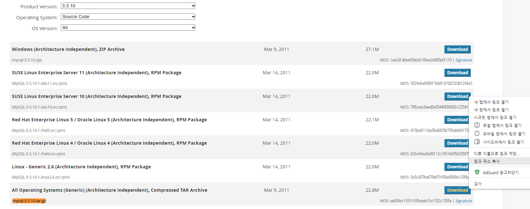Click the 'All Operating Systems (Generic)' package title

[x=110, y=190]
